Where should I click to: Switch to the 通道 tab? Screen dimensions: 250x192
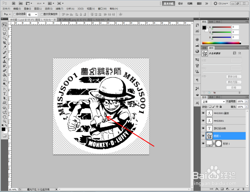click(211, 97)
